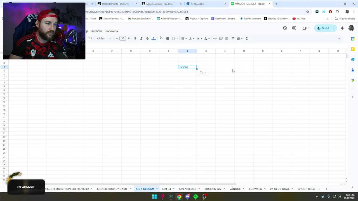Open the PayPal: Summary bookmark

pos(250,19)
